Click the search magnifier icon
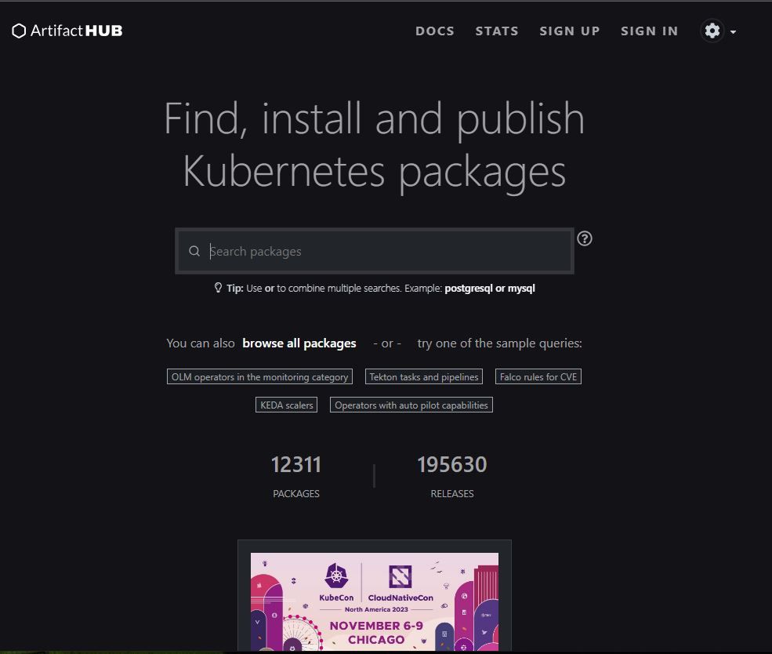Screen dimensions: 772x654 194,251
